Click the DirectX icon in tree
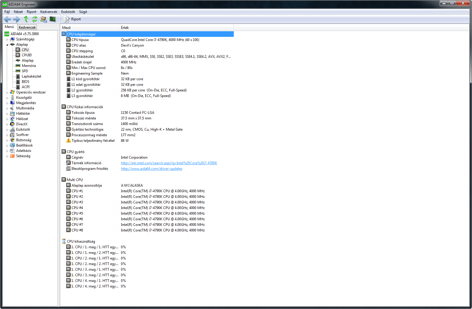The image size is (472, 309). point(12,124)
